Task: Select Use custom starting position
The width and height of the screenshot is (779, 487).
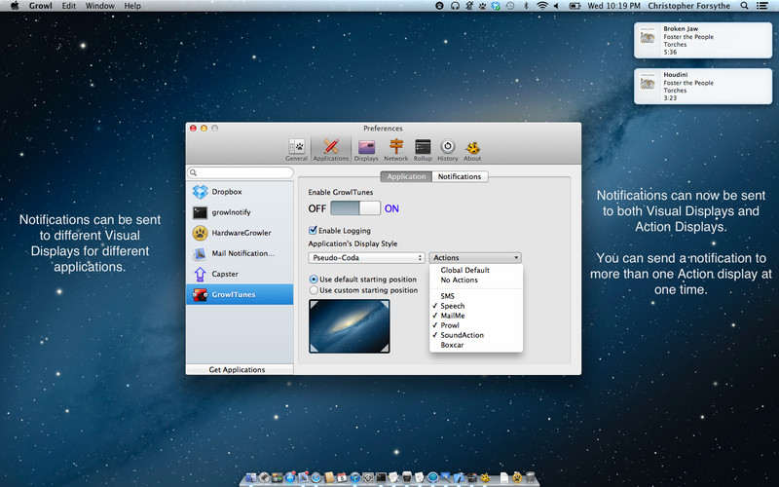Action: click(x=315, y=289)
